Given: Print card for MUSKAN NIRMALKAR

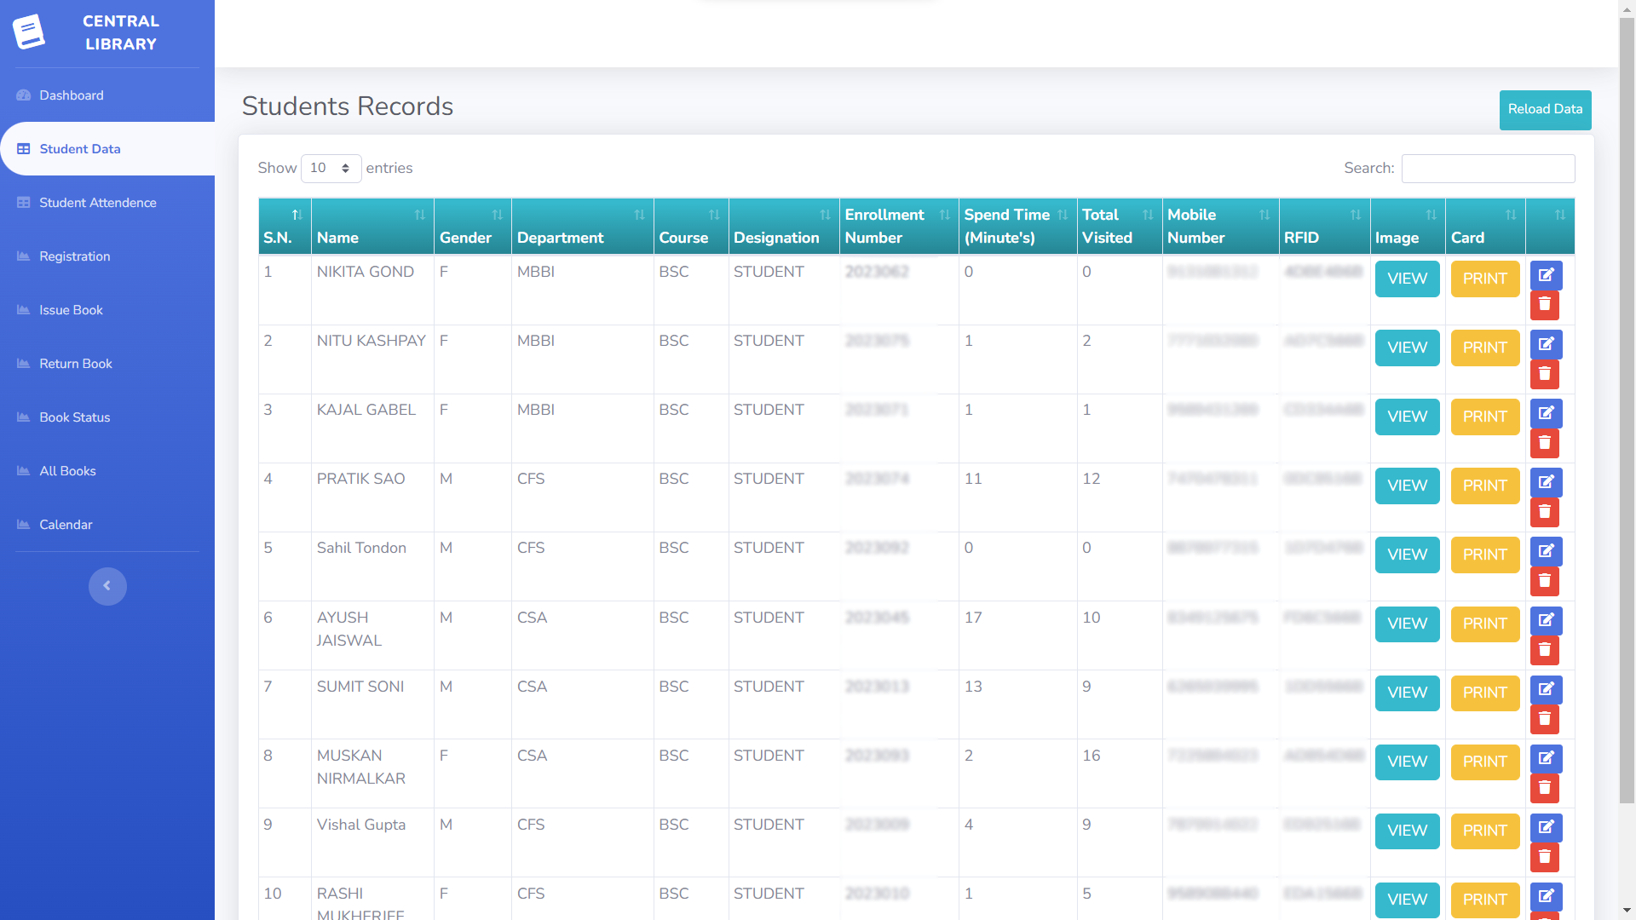Looking at the screenshot, I should pos(1484,762).
